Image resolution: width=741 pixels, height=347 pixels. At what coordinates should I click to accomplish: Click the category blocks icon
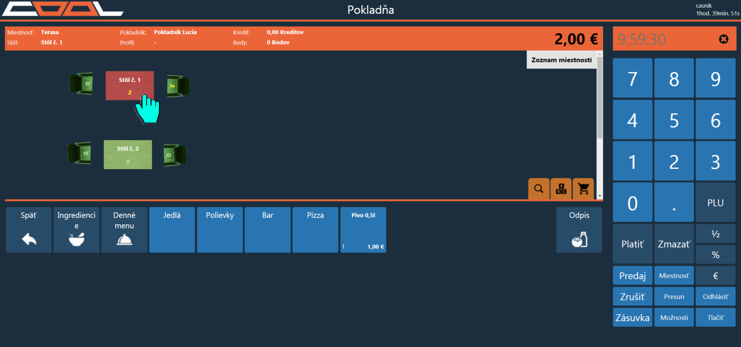pos(561,189)
